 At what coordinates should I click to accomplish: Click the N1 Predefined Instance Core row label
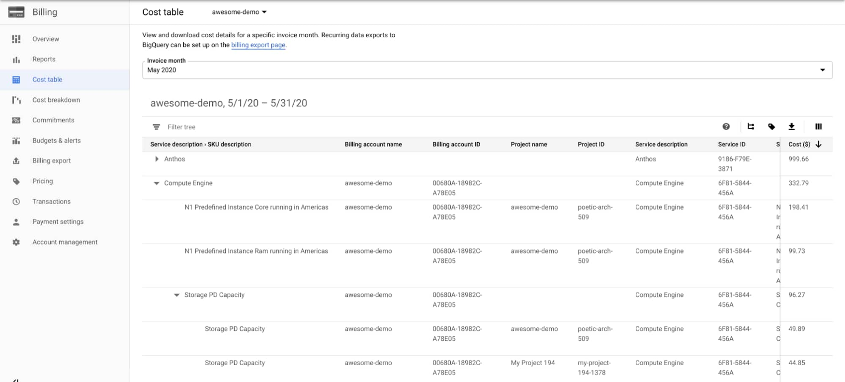256,208
